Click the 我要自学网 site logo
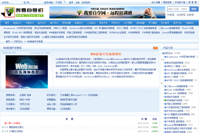 pyautogui.click(x=22, y=12)
